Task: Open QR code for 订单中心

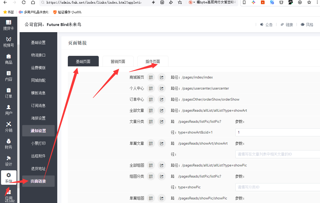Action: tap(151, 99)
